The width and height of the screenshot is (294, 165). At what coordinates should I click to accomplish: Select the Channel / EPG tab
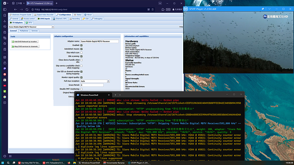click(x=60, y=19)
